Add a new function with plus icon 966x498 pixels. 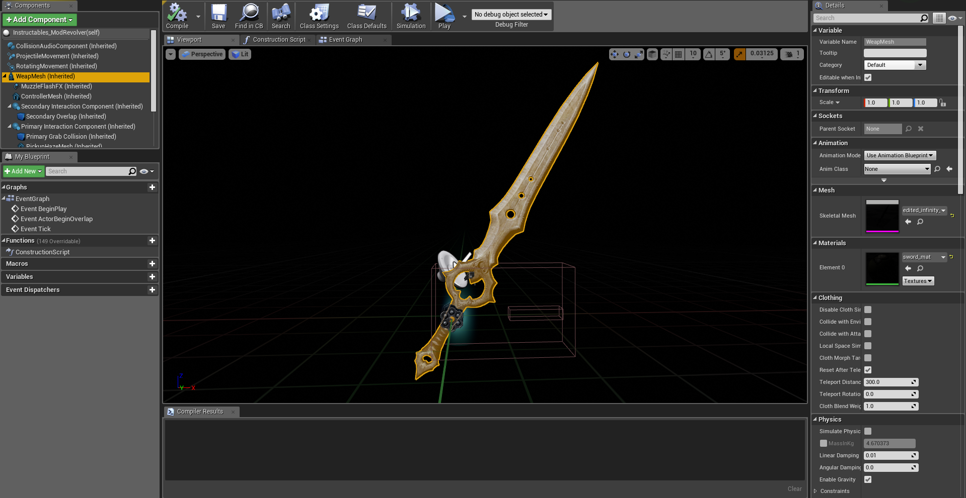point(152,241)
